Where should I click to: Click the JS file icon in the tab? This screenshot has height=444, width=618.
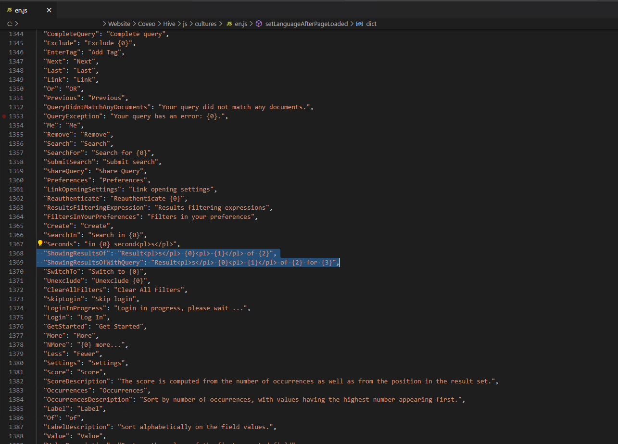pyautogui.click(x=9, y=10)
